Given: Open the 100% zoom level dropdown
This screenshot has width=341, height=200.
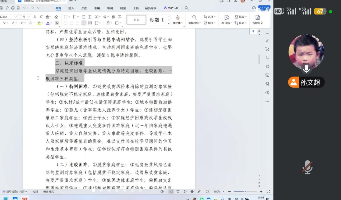Looking at the screenshot, I should 218,192.
